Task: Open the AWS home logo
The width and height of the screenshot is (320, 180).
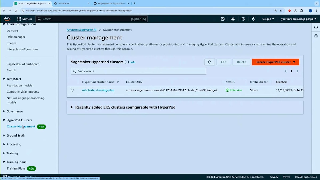Action: click(7, 19)
